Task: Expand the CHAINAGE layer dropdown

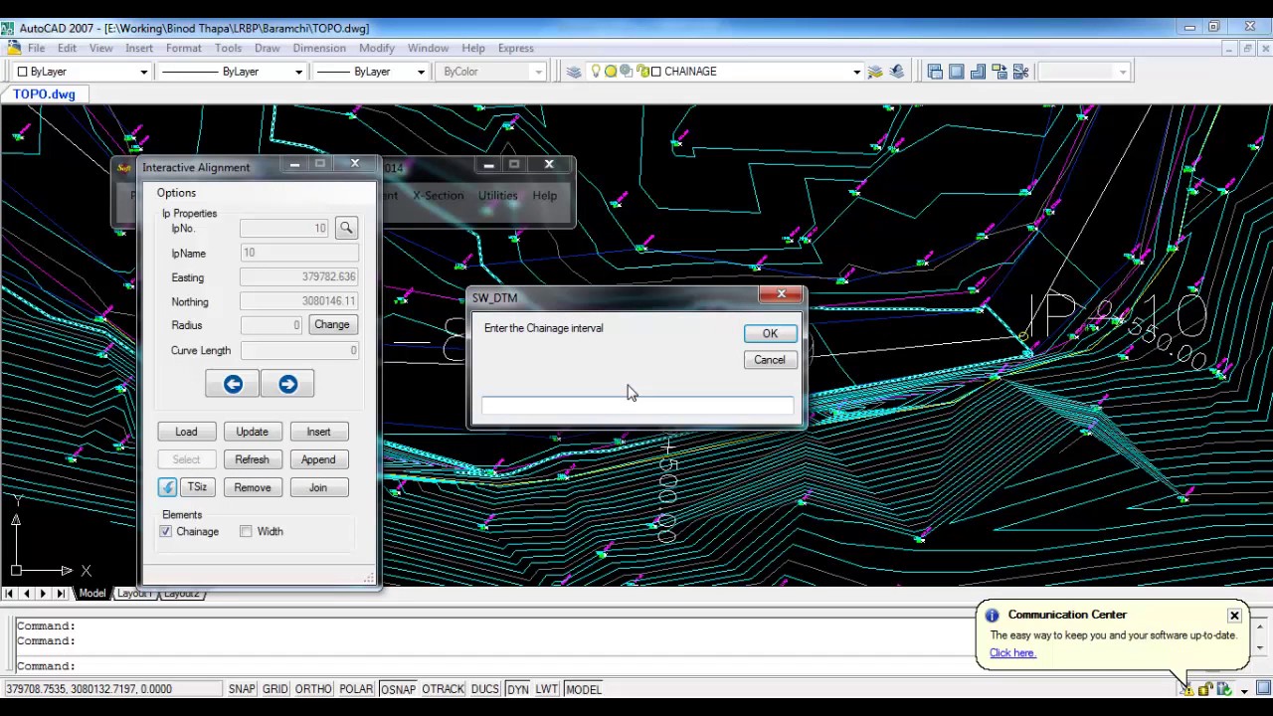Action: pyautogui.click(x=856, y=72)
